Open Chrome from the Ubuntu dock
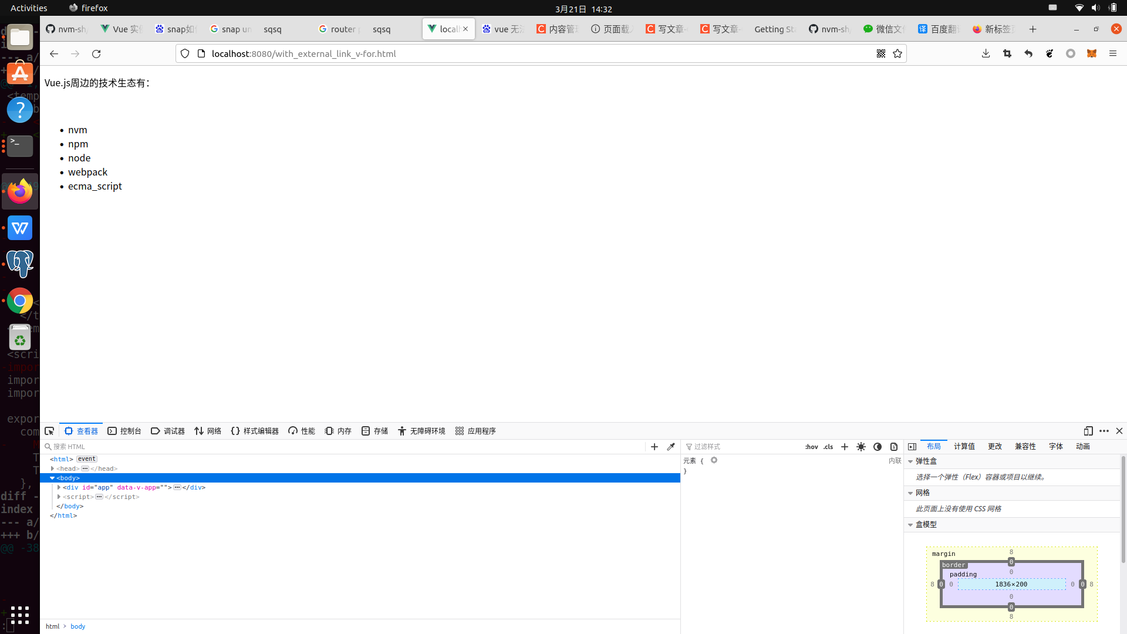 (x=19, y=301)
